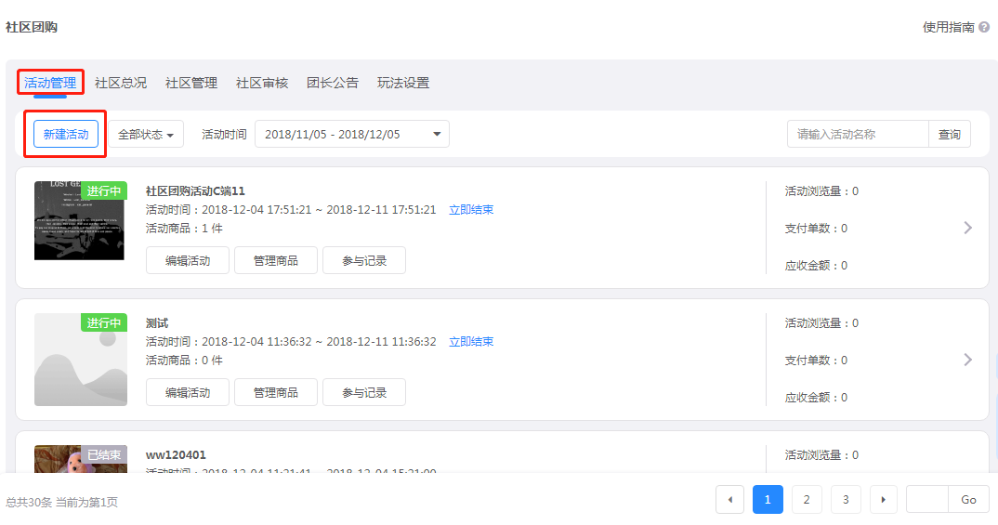The image size is (998, 525).
Task: Switch to 玩法设置 tab
Action: click(x=403, y=83)
